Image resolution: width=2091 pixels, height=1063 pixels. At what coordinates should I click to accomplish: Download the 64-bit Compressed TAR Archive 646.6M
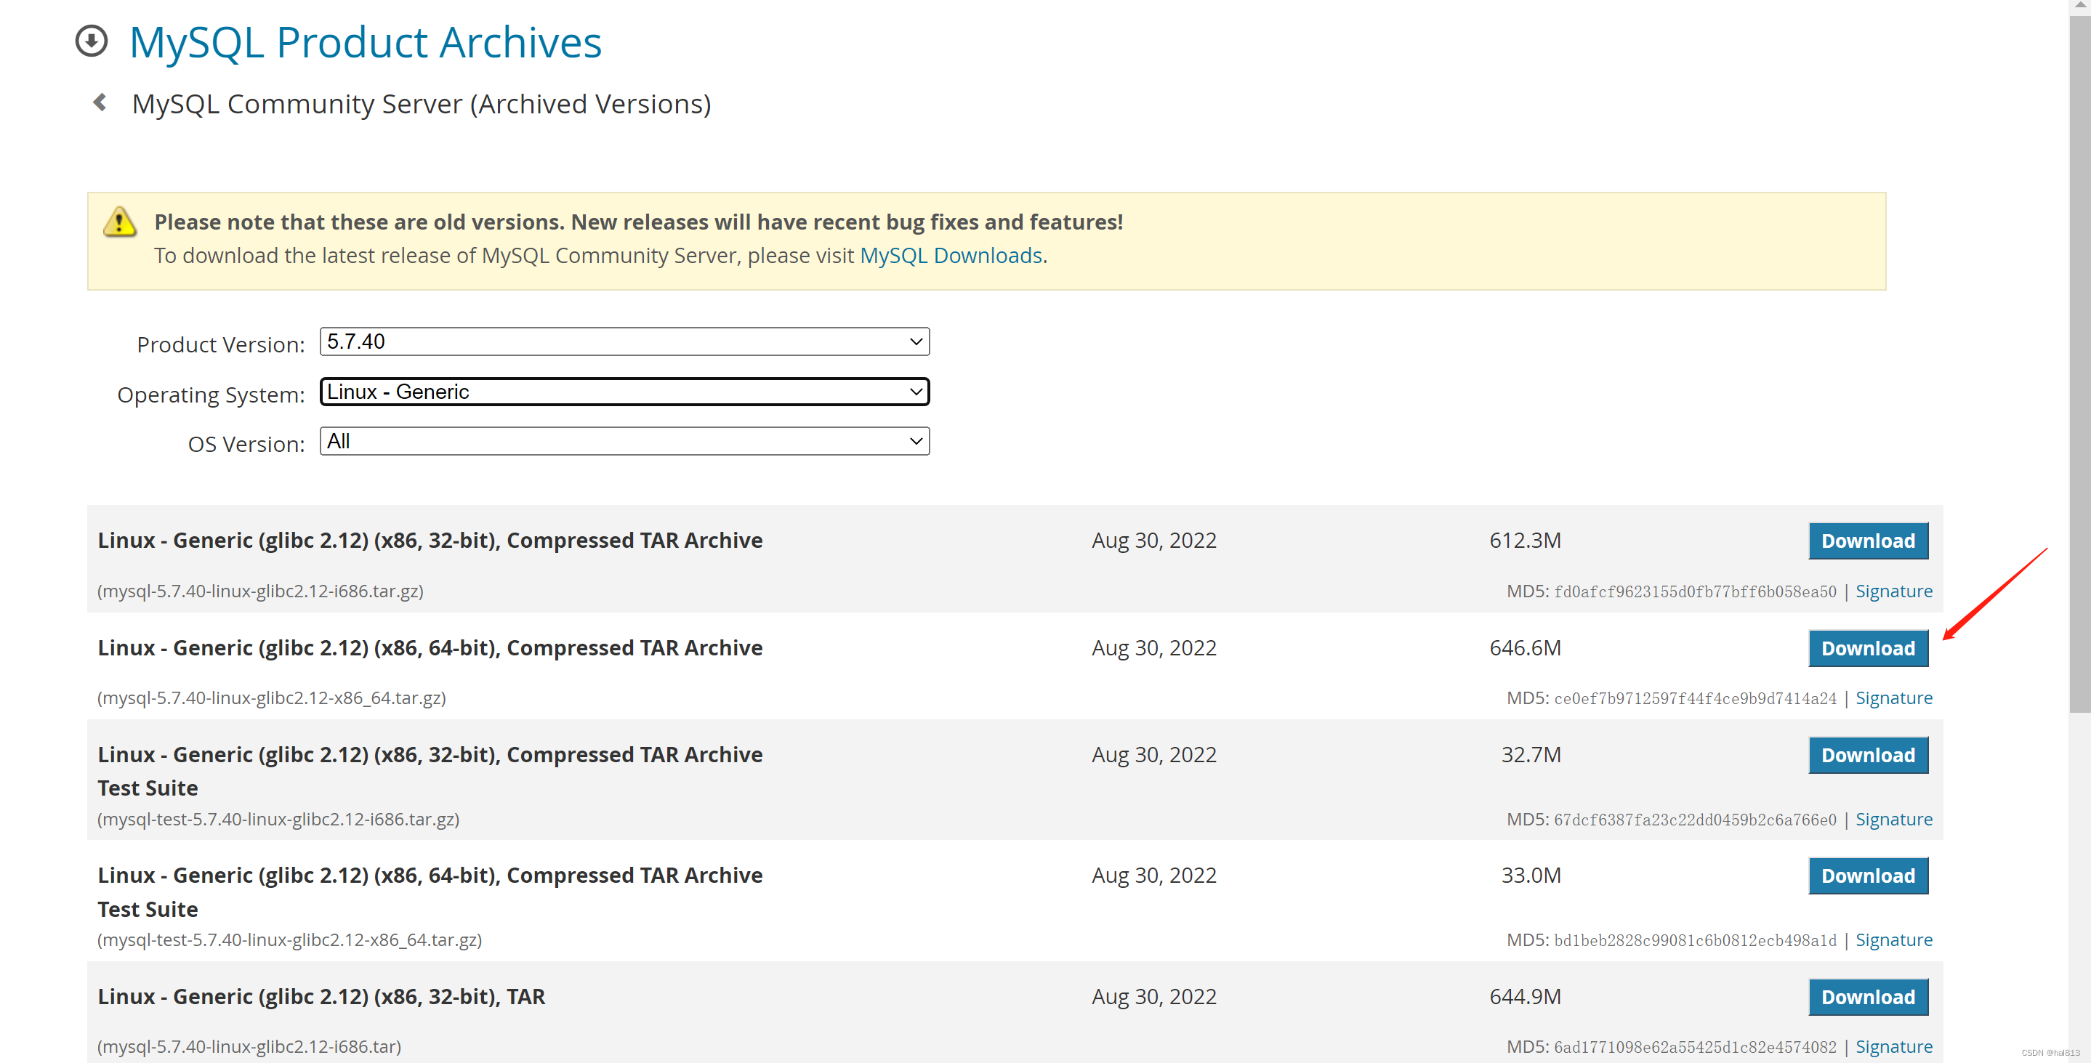click(1867, 648)
